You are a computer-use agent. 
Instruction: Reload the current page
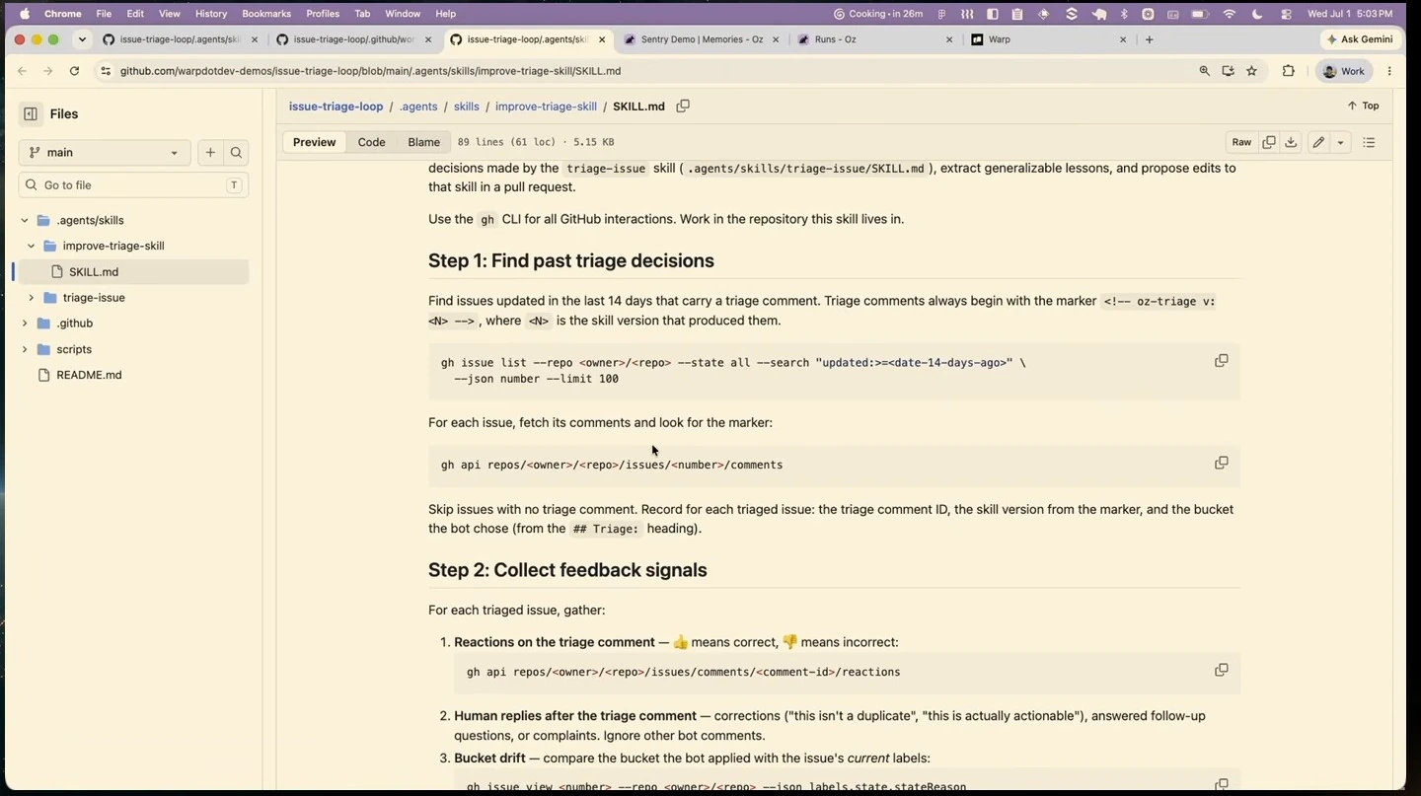point(74,71)
